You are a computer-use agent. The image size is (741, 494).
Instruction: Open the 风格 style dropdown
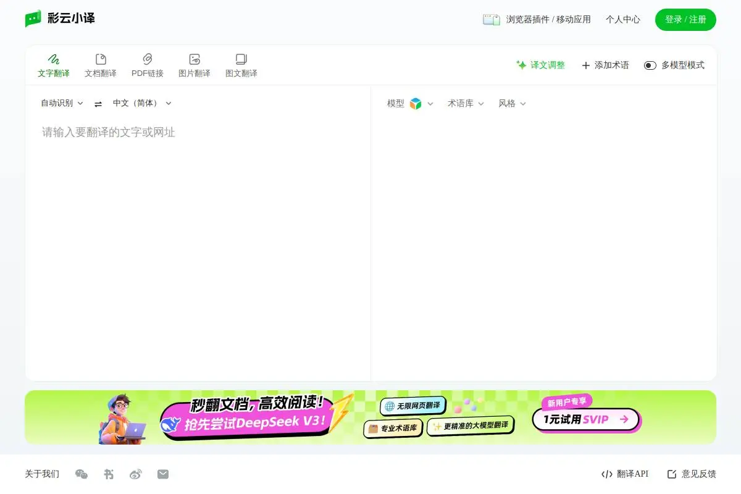(x=512, y=104)
